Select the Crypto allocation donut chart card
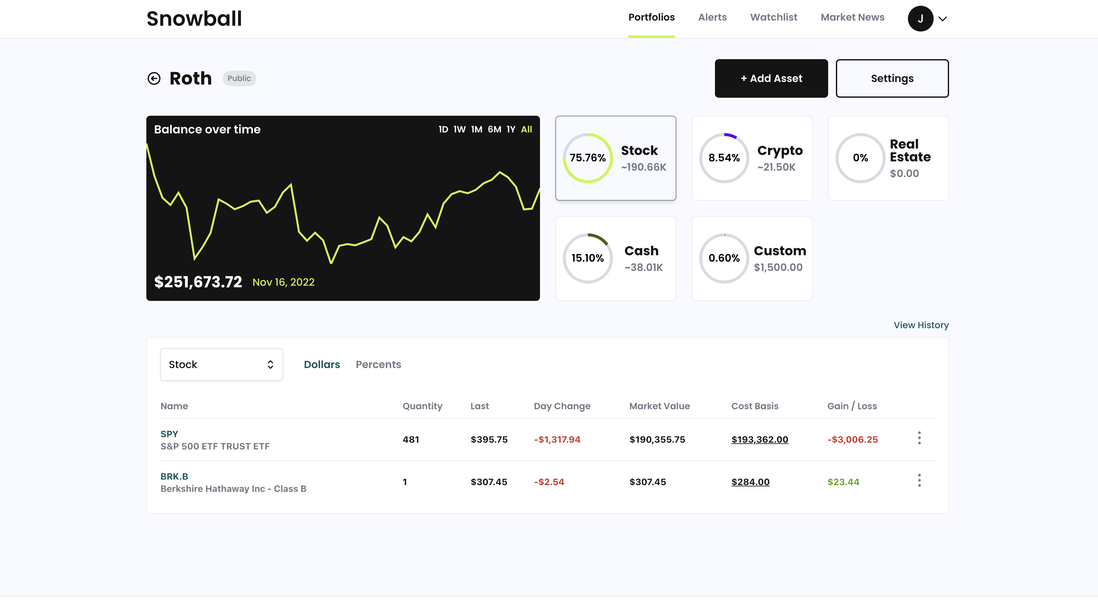The width and height of the screenshot is (1098, 614). [x=752, y=158]
